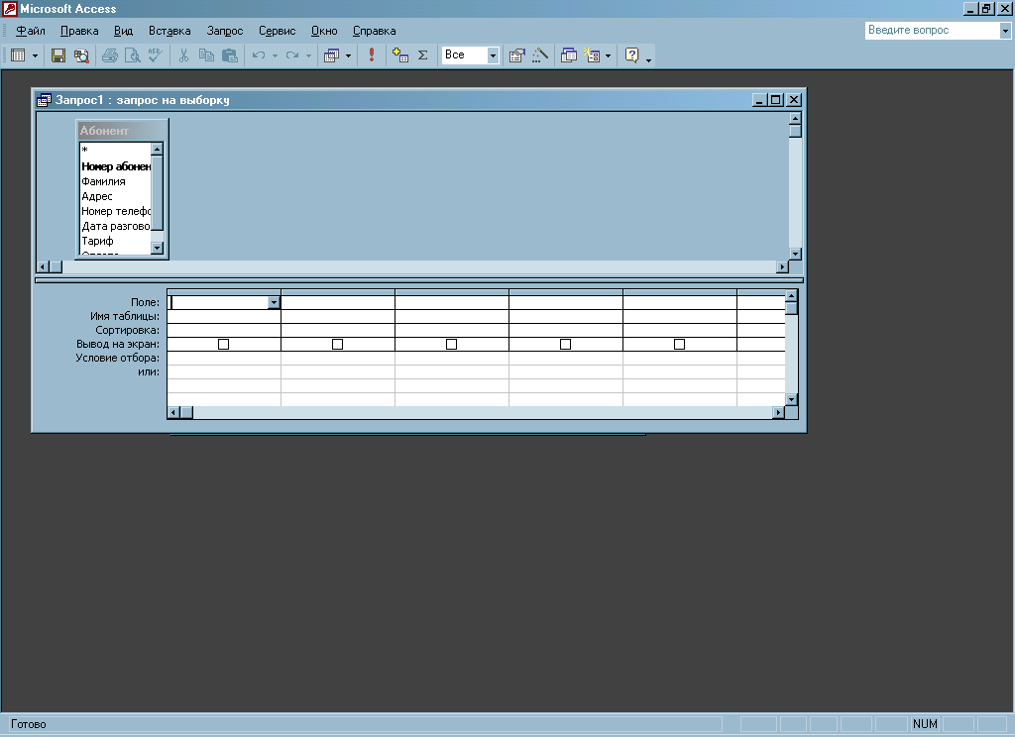Open the View mode dropdown arrow

click(x=35, y=55)
